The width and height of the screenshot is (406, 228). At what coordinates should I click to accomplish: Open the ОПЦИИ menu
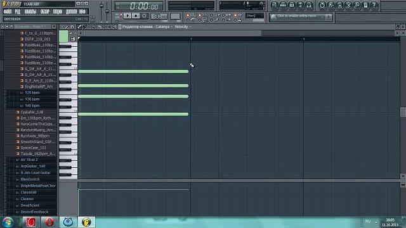(x=58, y=11)
